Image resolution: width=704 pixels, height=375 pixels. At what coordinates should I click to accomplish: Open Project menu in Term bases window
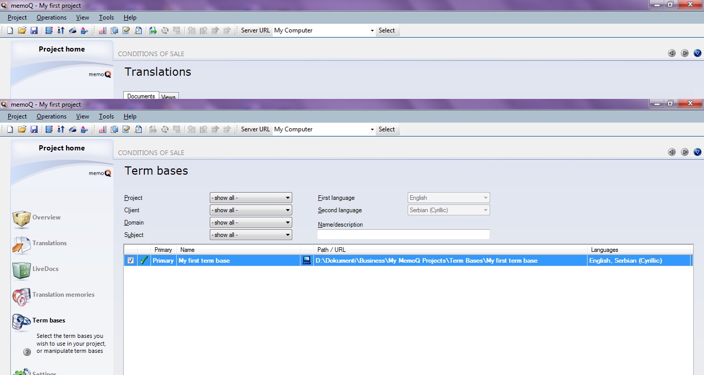17,116
